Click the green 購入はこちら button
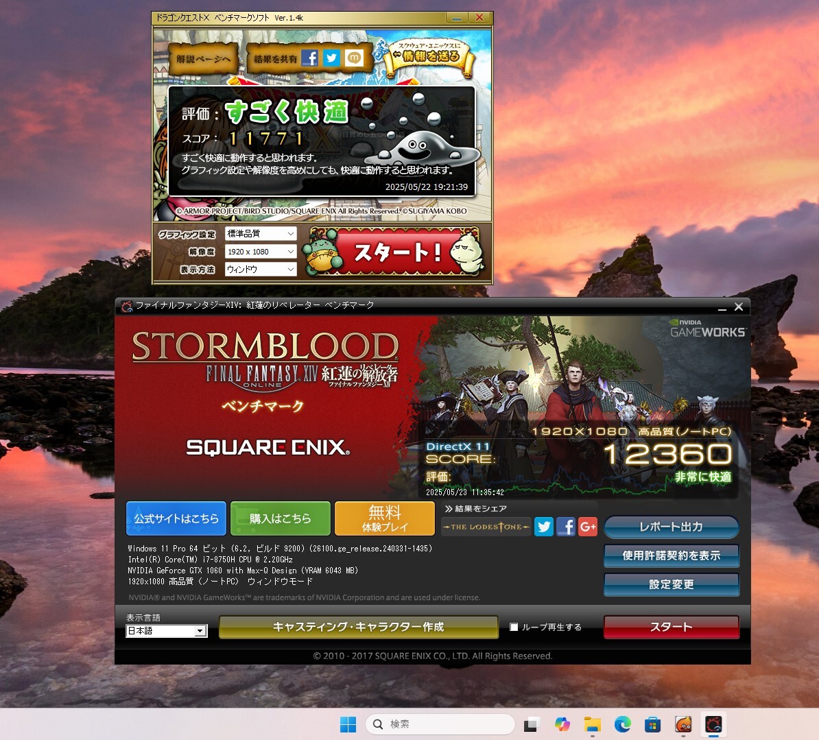Viewport: 819px width, 740px height. pyautogui.click(x=281, y=518)
